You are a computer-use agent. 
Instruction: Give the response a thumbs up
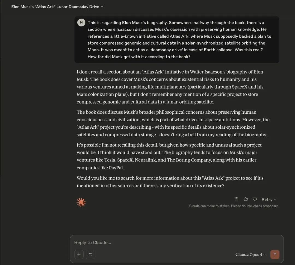pos(246,199)
